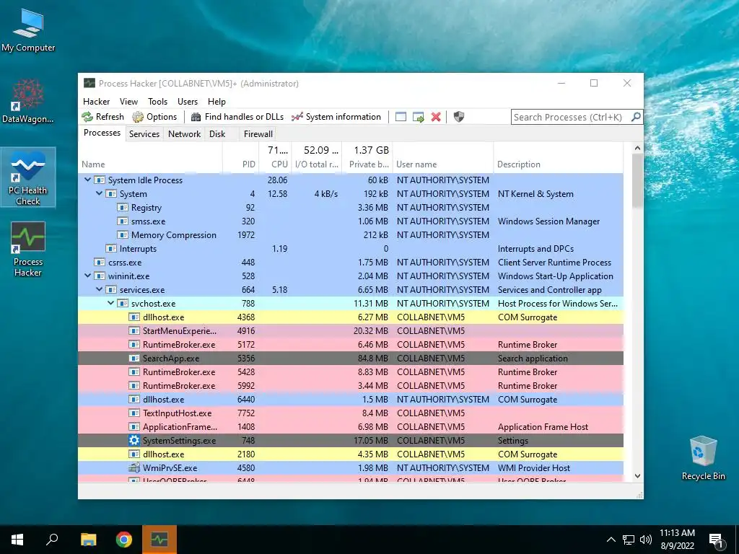Open Process Hacker desktop shortcut

coord(28,250)
